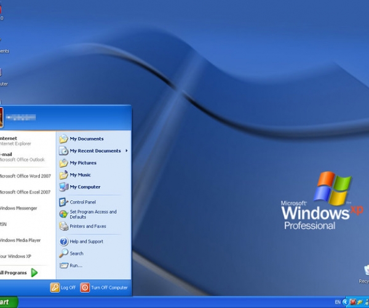
Task: Open My Pictures folder icon
Action: click(63, 163)
